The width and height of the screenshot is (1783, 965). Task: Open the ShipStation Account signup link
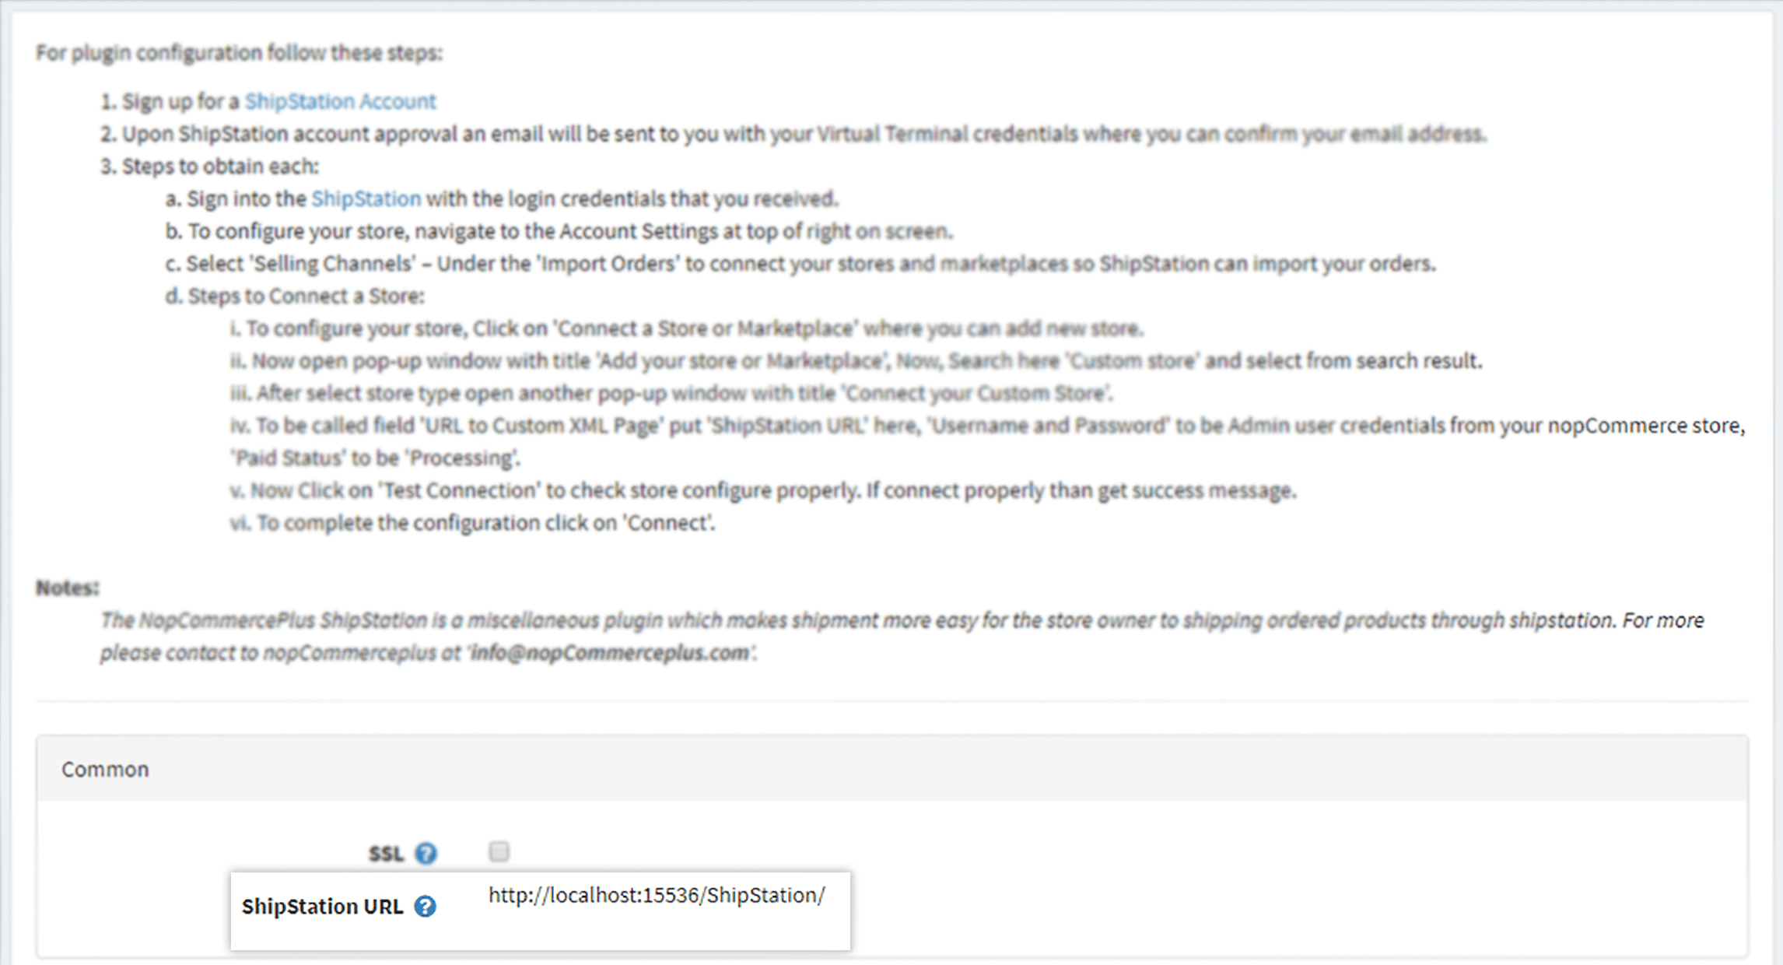[340, 101]
